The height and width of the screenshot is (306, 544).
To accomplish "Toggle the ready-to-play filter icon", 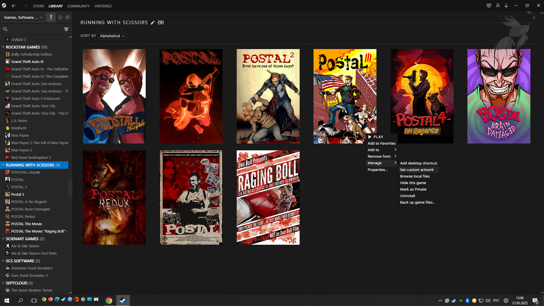I will (67, 17).
